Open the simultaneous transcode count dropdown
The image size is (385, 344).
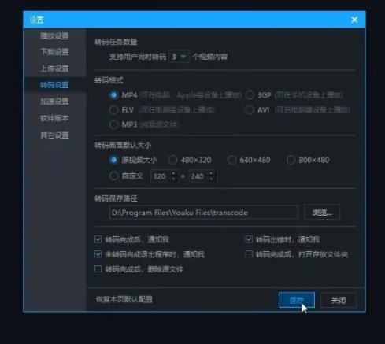pos(179,57)
